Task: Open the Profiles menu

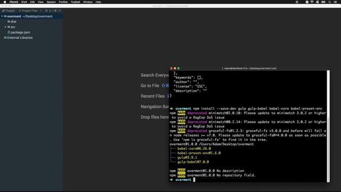Action: click(63, 2)
